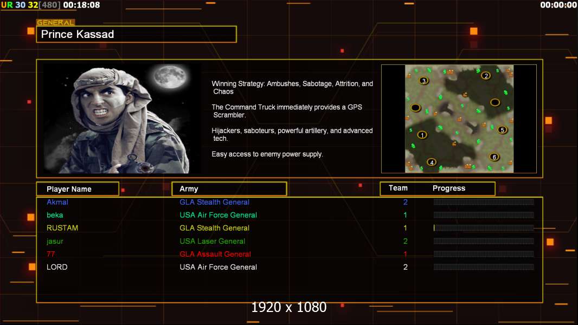Click the Prince Kassad name field
This screenshot has height=325, width=578.
(137, 34)
